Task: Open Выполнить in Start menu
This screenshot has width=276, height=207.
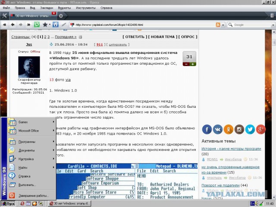Action: tap(31, 185)
